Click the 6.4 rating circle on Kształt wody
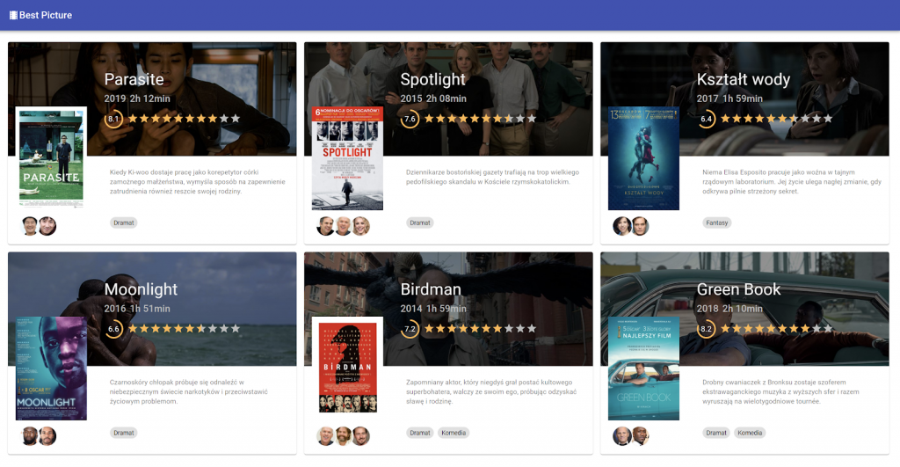This screenshot has width=900, height=467. [706, 119]
